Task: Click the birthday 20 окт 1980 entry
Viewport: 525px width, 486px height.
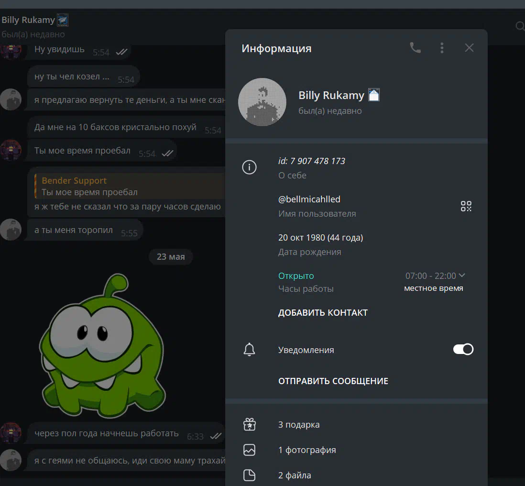Action: click(x=320, y=237)
